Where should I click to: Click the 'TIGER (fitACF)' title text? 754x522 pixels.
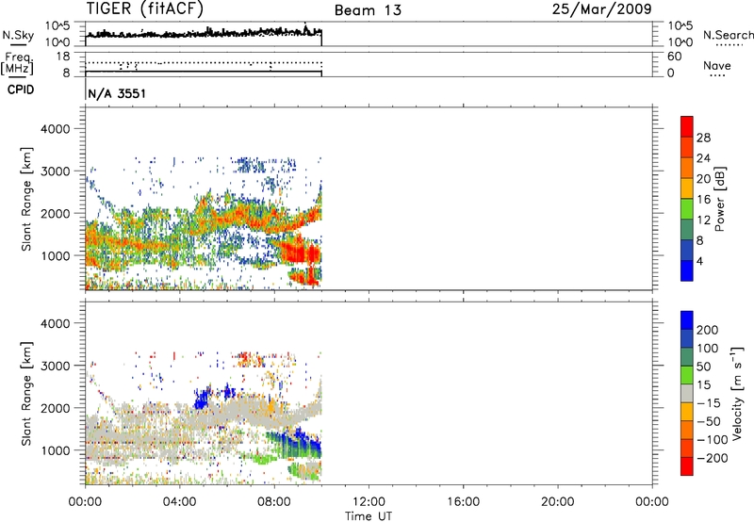pyautogui.click(x=145, y=9)
